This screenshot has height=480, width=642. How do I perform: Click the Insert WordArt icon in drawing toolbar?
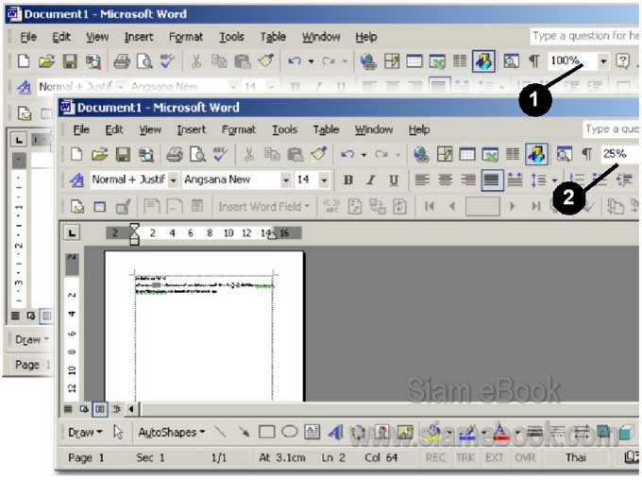pyautogui.click(x=335, y=432)
